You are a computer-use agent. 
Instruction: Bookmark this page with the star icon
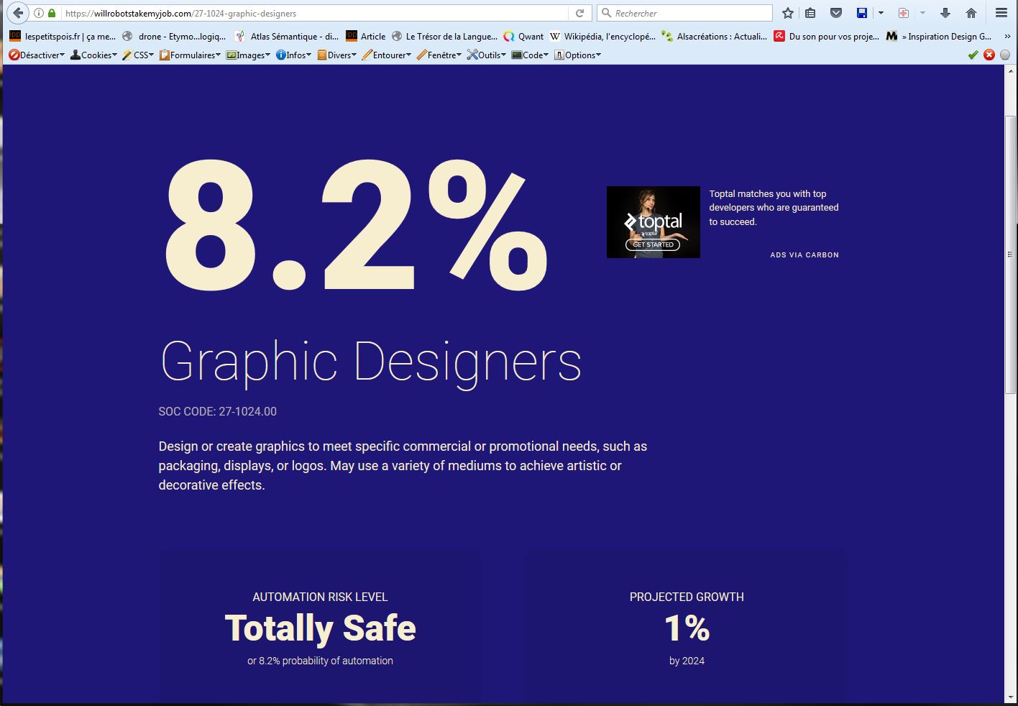coord(788,13)
